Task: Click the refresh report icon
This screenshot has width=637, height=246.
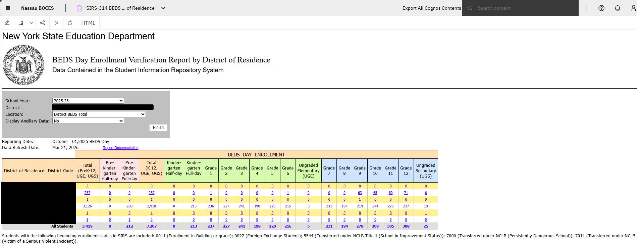Action: coord(70,23)
